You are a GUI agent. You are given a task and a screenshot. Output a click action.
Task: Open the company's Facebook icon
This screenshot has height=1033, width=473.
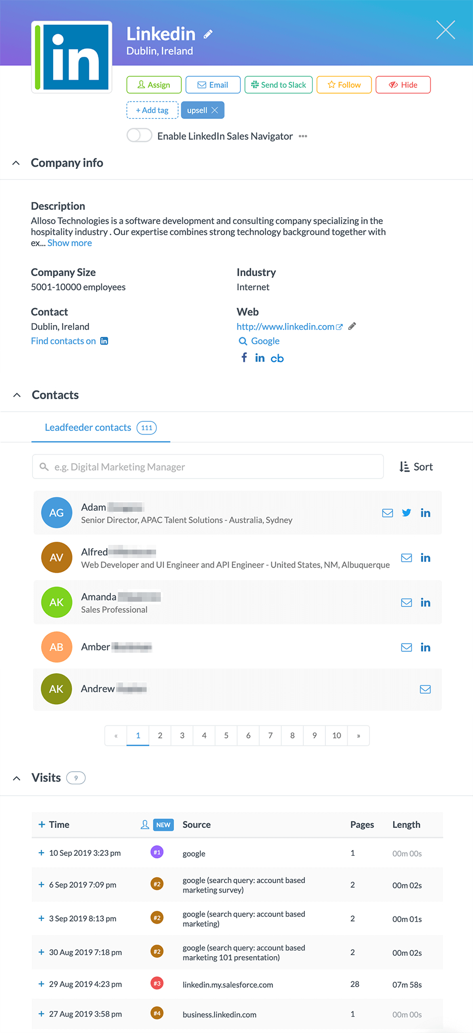(x=244, y=357)
